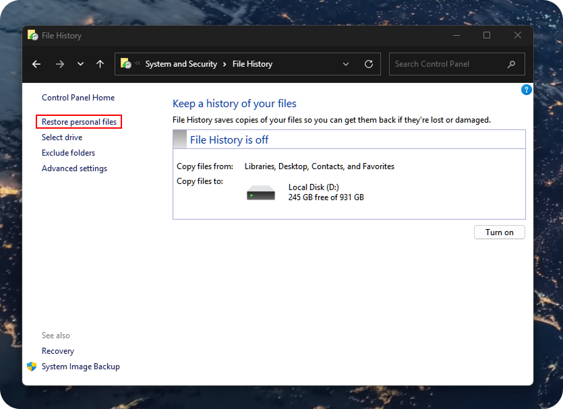Viewport: 563px width, 409px height.
Task: Focus the Search Control Panel field
Action: [445, 64]
